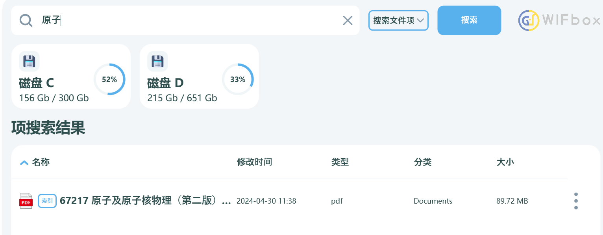
Task: Click into the search input field
Action: [x=189, y=20]
